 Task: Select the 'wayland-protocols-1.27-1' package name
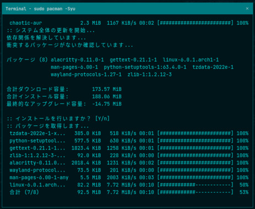86,74
